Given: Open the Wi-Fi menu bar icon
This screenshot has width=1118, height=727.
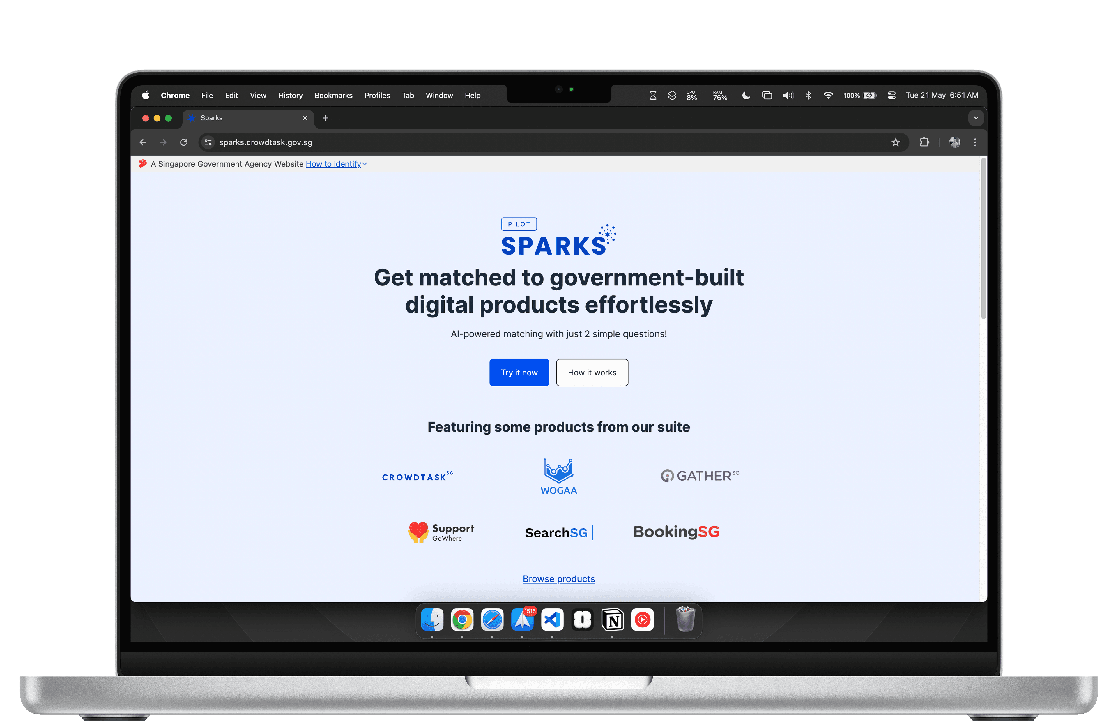Looking at the screenshot, I should point(828,96).
